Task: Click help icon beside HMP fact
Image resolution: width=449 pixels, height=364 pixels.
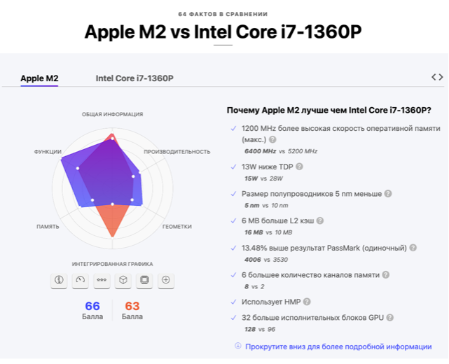Action: click(x=307, y=302)
